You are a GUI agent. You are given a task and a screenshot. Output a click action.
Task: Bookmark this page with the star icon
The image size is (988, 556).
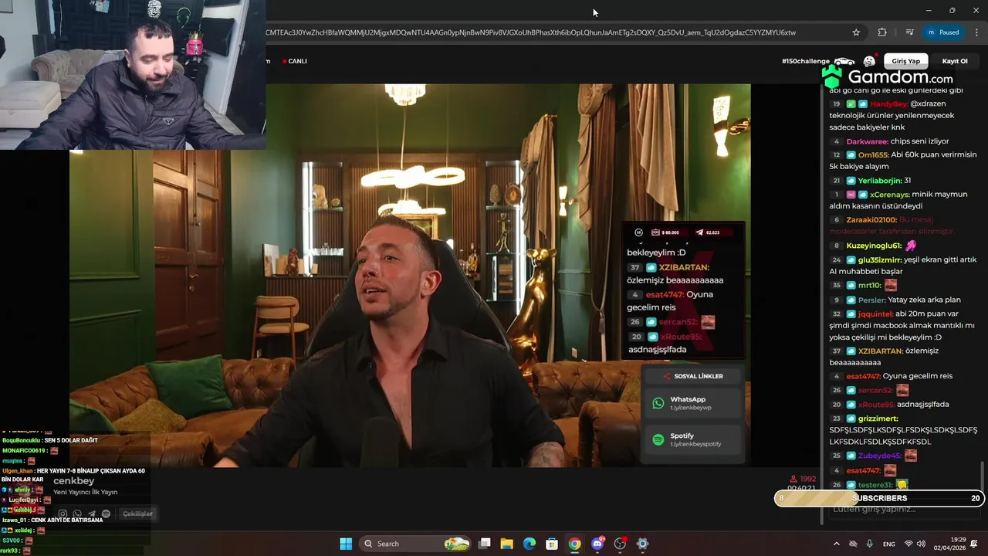(856, 32)
